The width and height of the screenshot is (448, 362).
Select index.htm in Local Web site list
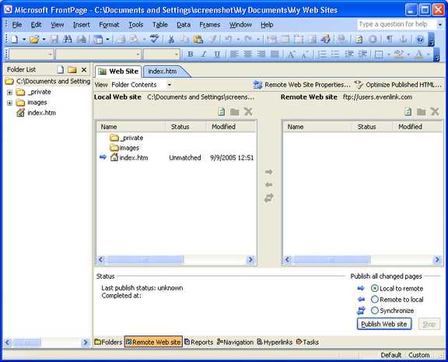134,157
